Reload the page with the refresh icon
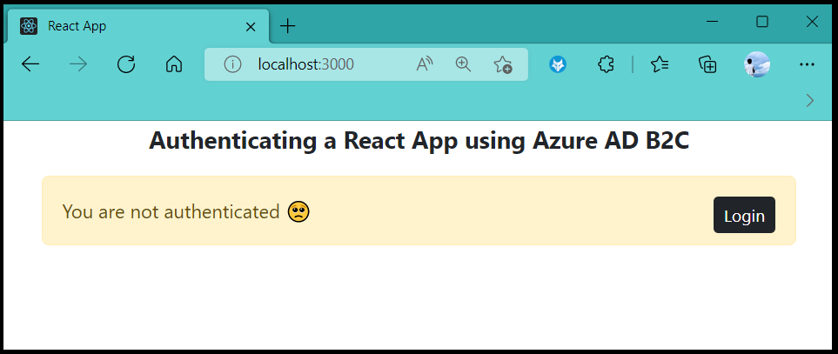838x354 pixels. coord(126,64)
